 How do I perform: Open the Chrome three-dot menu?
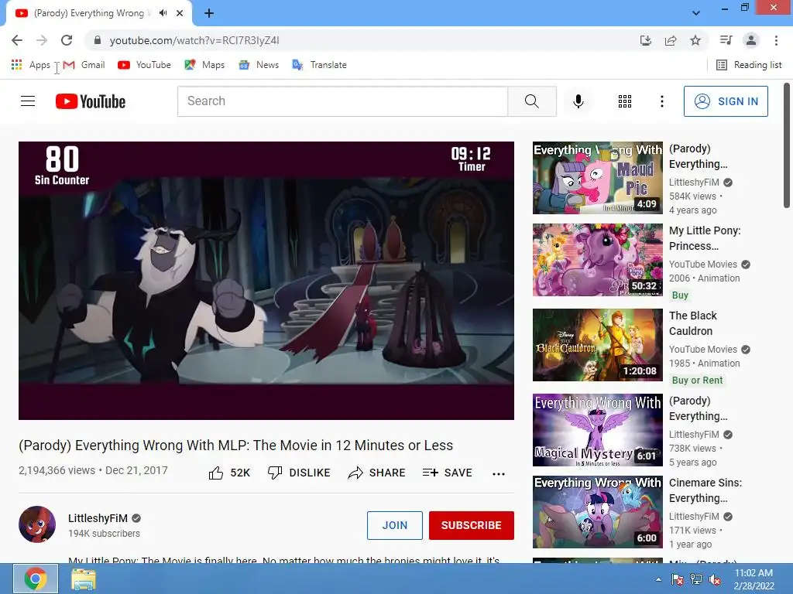click(776, 40)
